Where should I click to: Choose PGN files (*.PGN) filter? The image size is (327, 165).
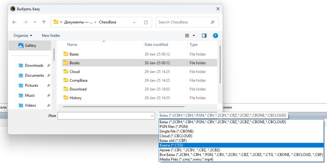[x=241, y=127]
